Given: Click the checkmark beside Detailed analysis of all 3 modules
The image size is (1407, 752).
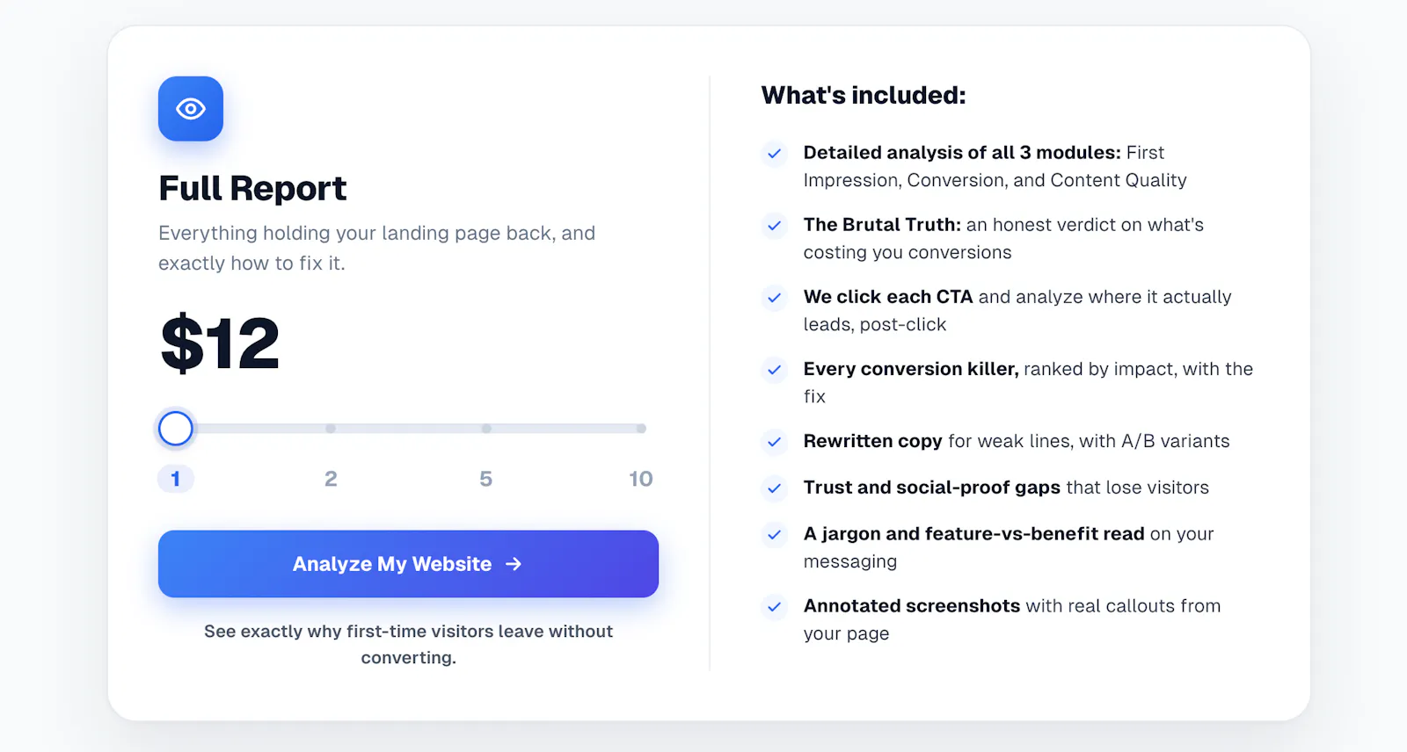Looking at the screenshot, I should click(x=774, y=154).
